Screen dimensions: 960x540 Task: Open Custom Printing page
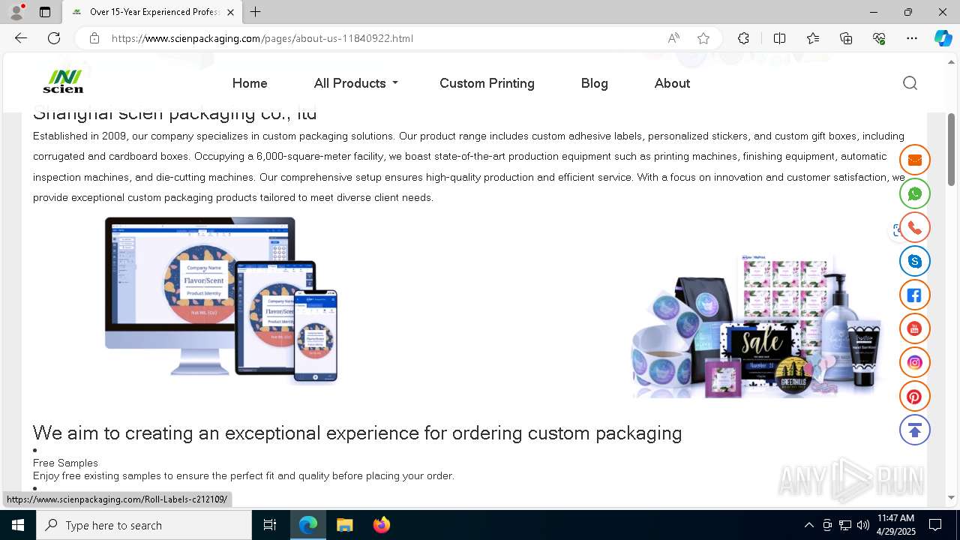(x=487, y=83)
